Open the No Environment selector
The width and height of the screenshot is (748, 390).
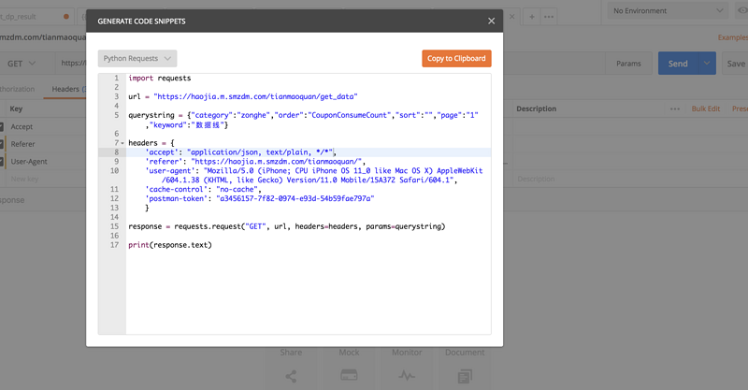[x=668, y=10]
